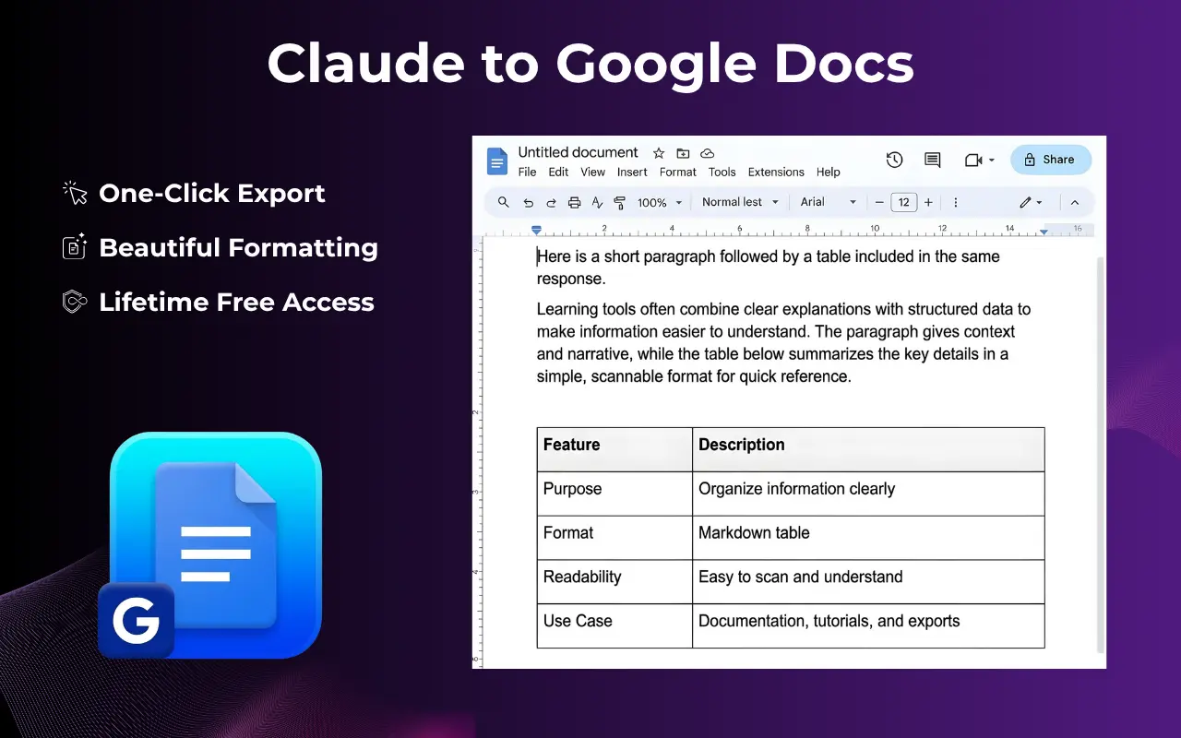
Task: Open the zoom 100% dropdown
Action: pos(660,203)
